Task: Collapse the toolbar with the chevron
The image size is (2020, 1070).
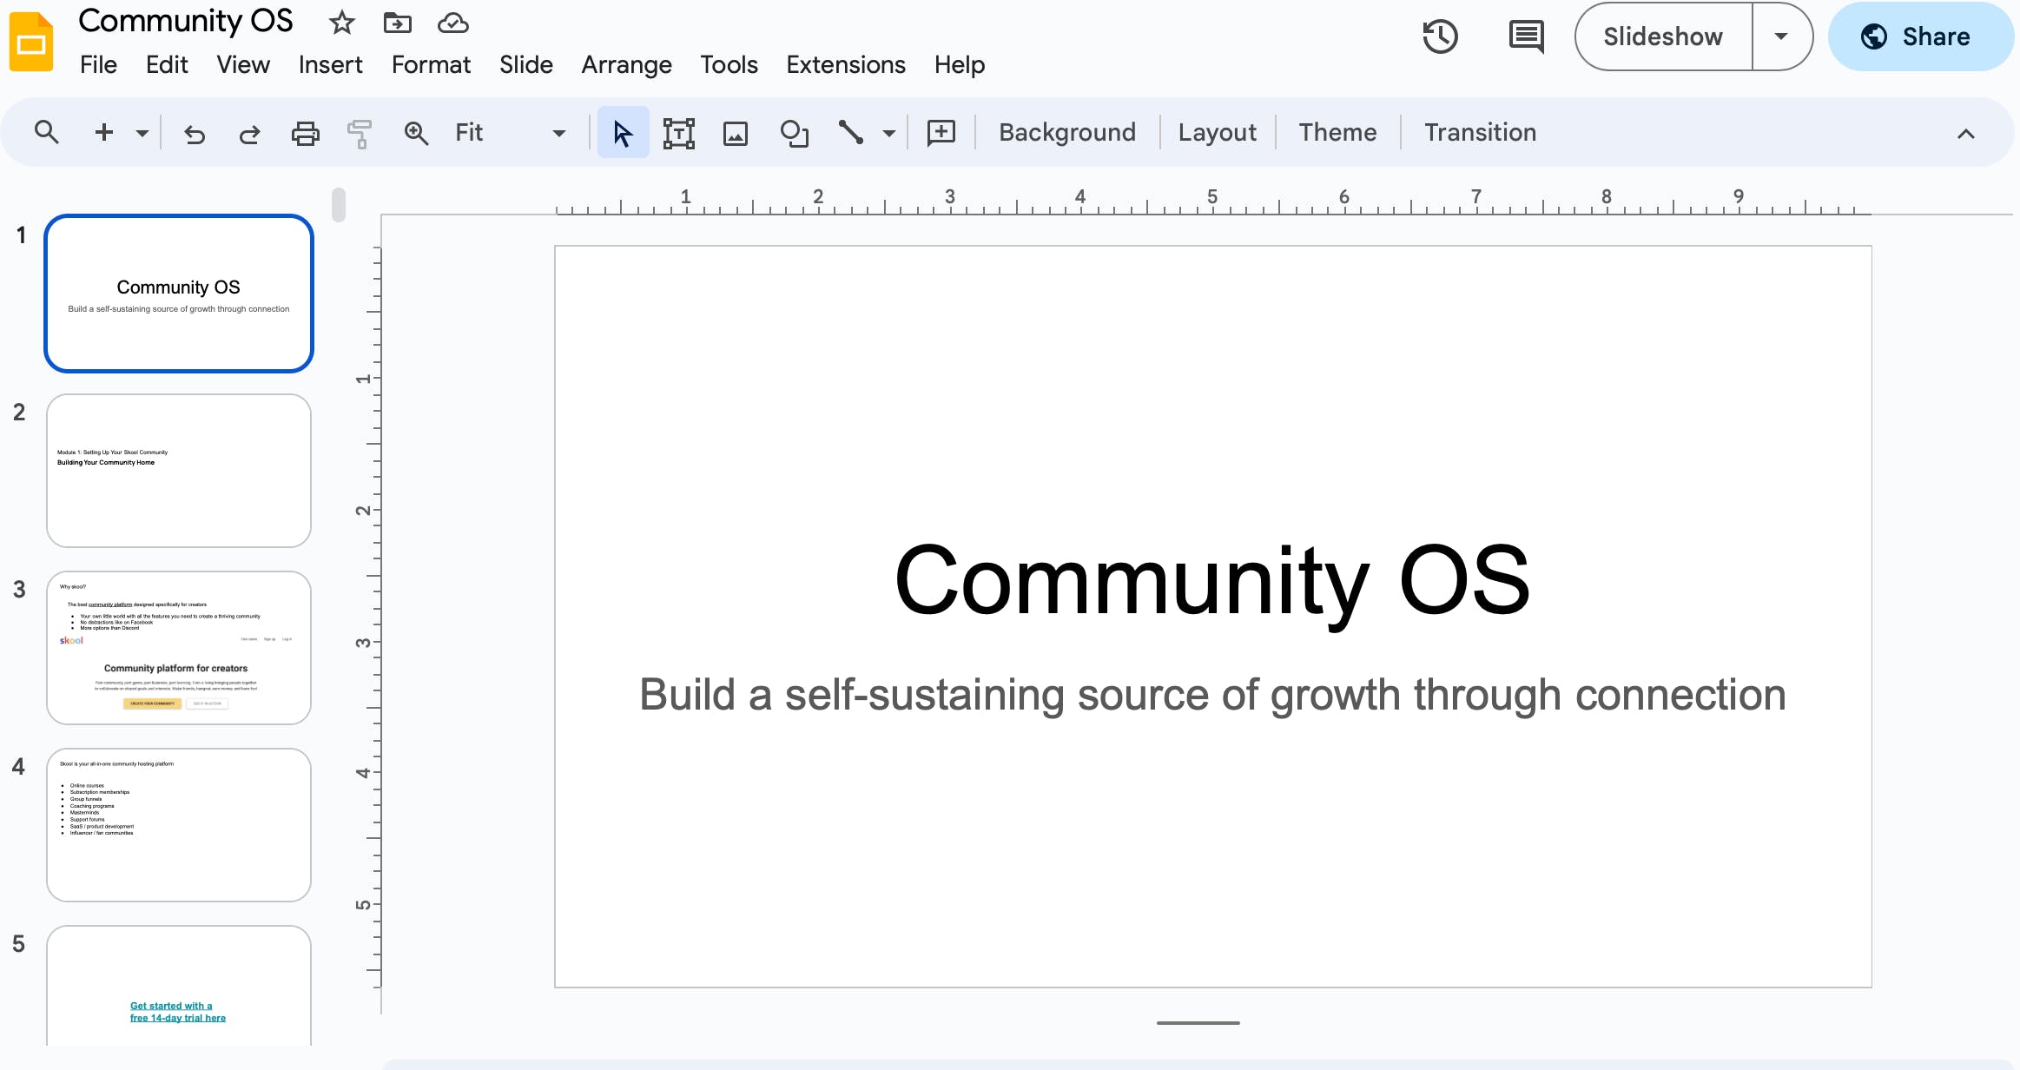Action: pyautogui.click(x=1967, y=132)
